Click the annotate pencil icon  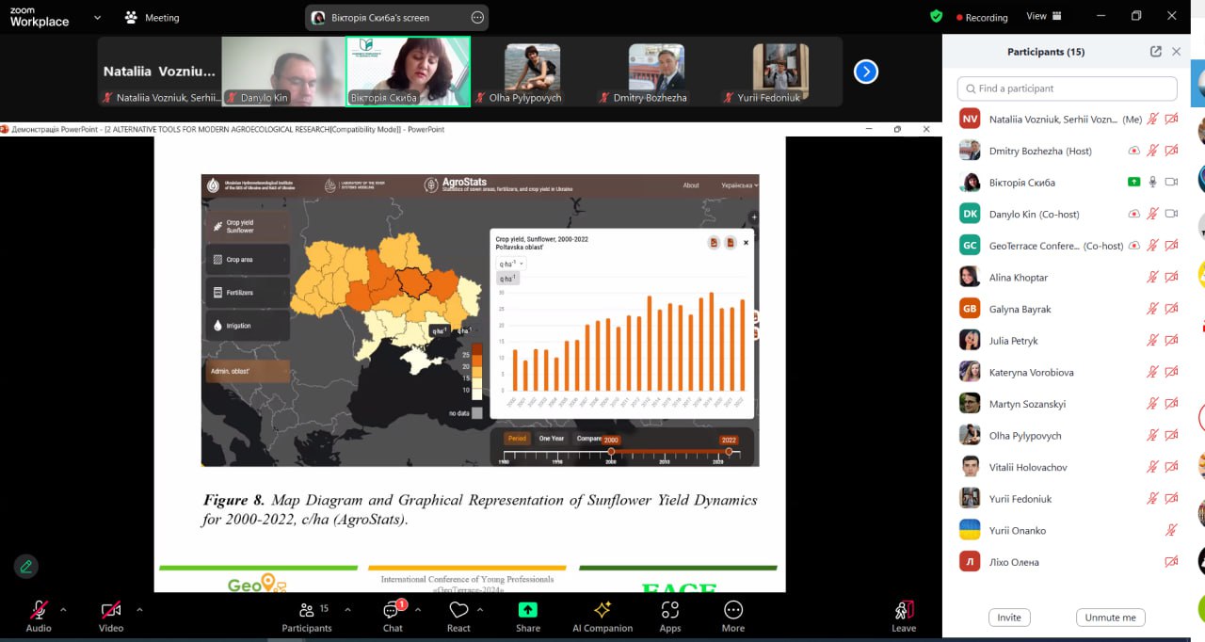(x=25, y=566)
